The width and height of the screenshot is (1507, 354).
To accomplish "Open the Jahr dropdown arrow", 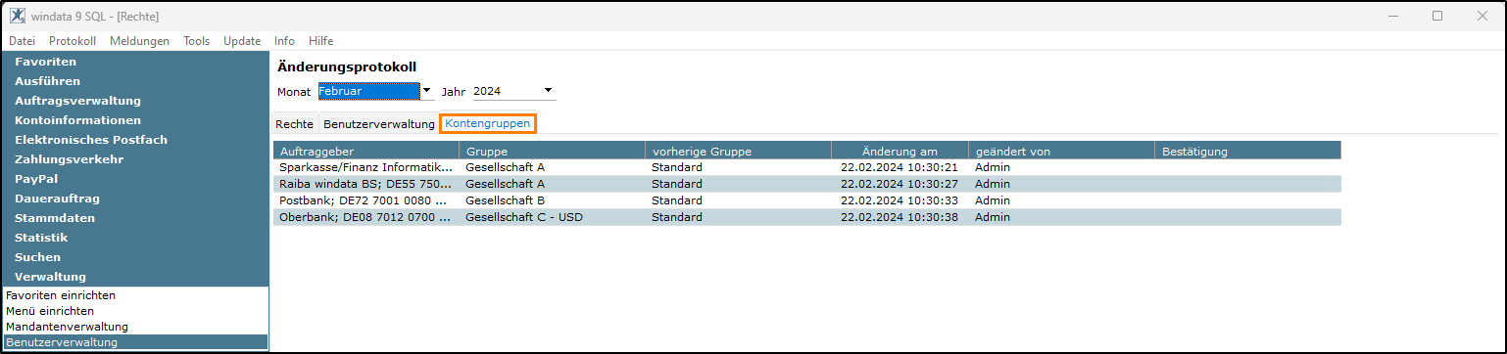I will tap(548, 91).
